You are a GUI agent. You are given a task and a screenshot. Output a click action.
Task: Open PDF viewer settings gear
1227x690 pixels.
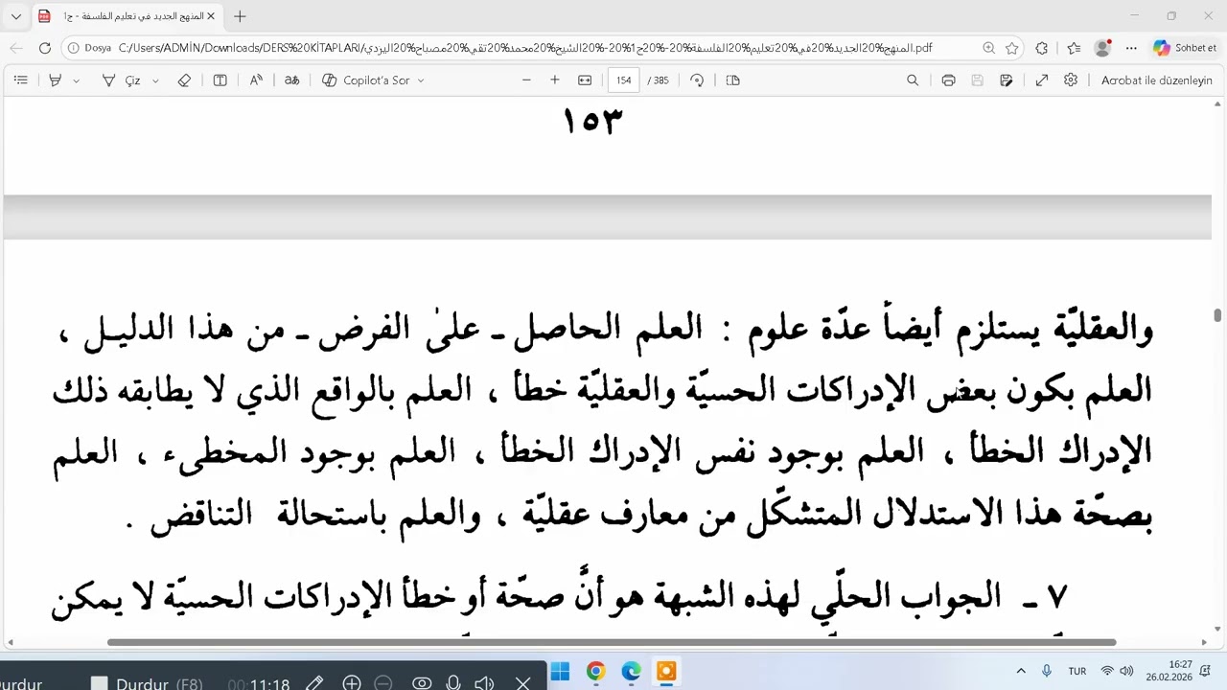pyautogui.click(x=1071, y=80)
